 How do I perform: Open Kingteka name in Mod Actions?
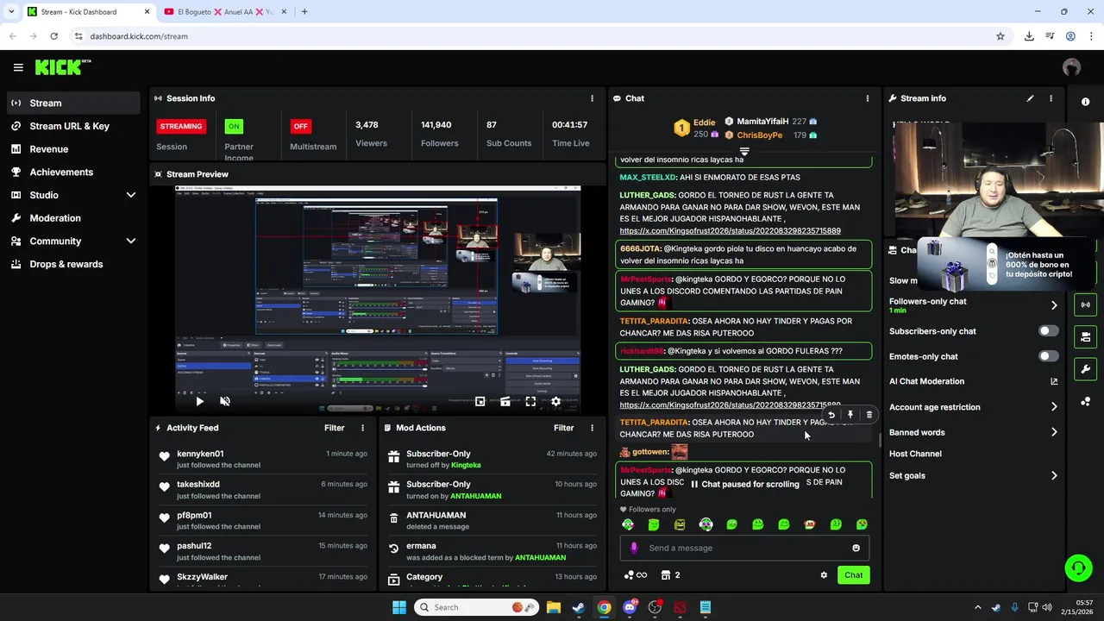click(466, 465)
